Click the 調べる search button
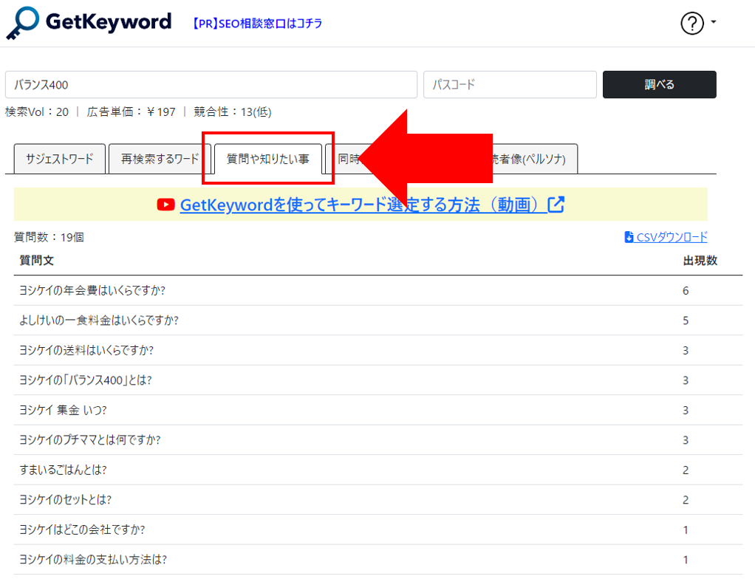Image resolution: width=755 pixels, height=579 pixels. click(659, 85)
